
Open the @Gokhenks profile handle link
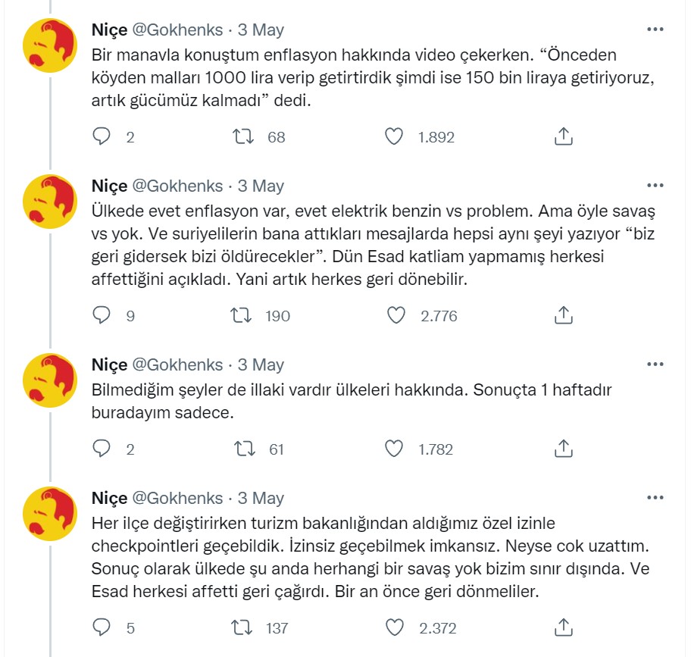tap(175, 30)
